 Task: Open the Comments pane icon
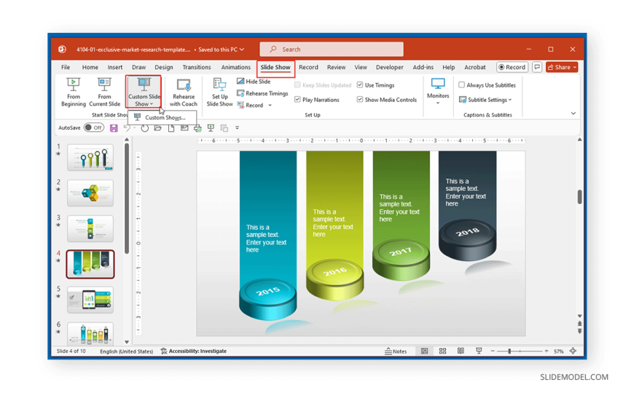(x=537, y=67)
